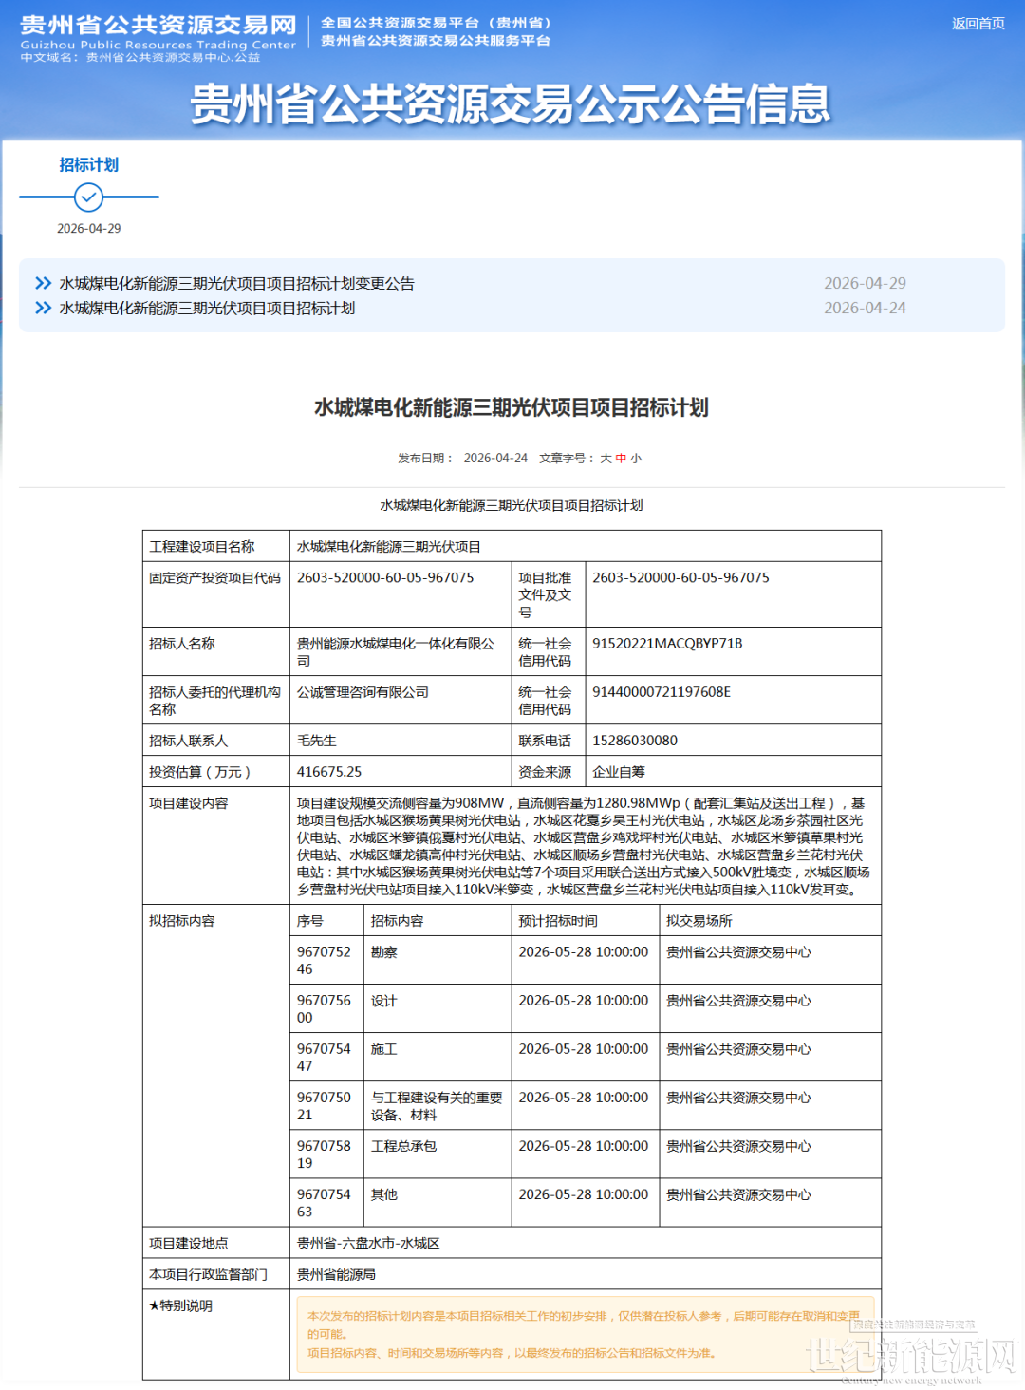Screen dimensions: 1025x1390
Task: Open the 项目招标计划 announcement dated 2026-04-24
Action: tap(207, 309)
